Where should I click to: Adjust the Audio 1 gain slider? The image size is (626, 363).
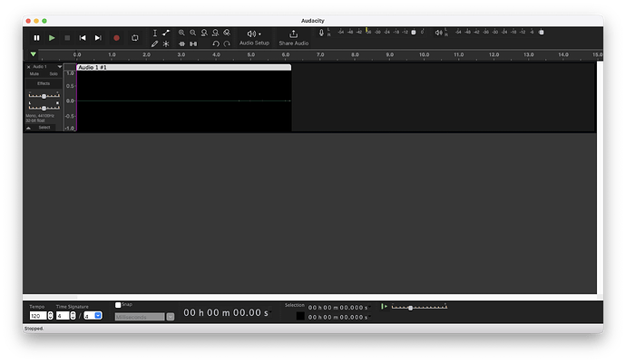(x=44, y=97)
